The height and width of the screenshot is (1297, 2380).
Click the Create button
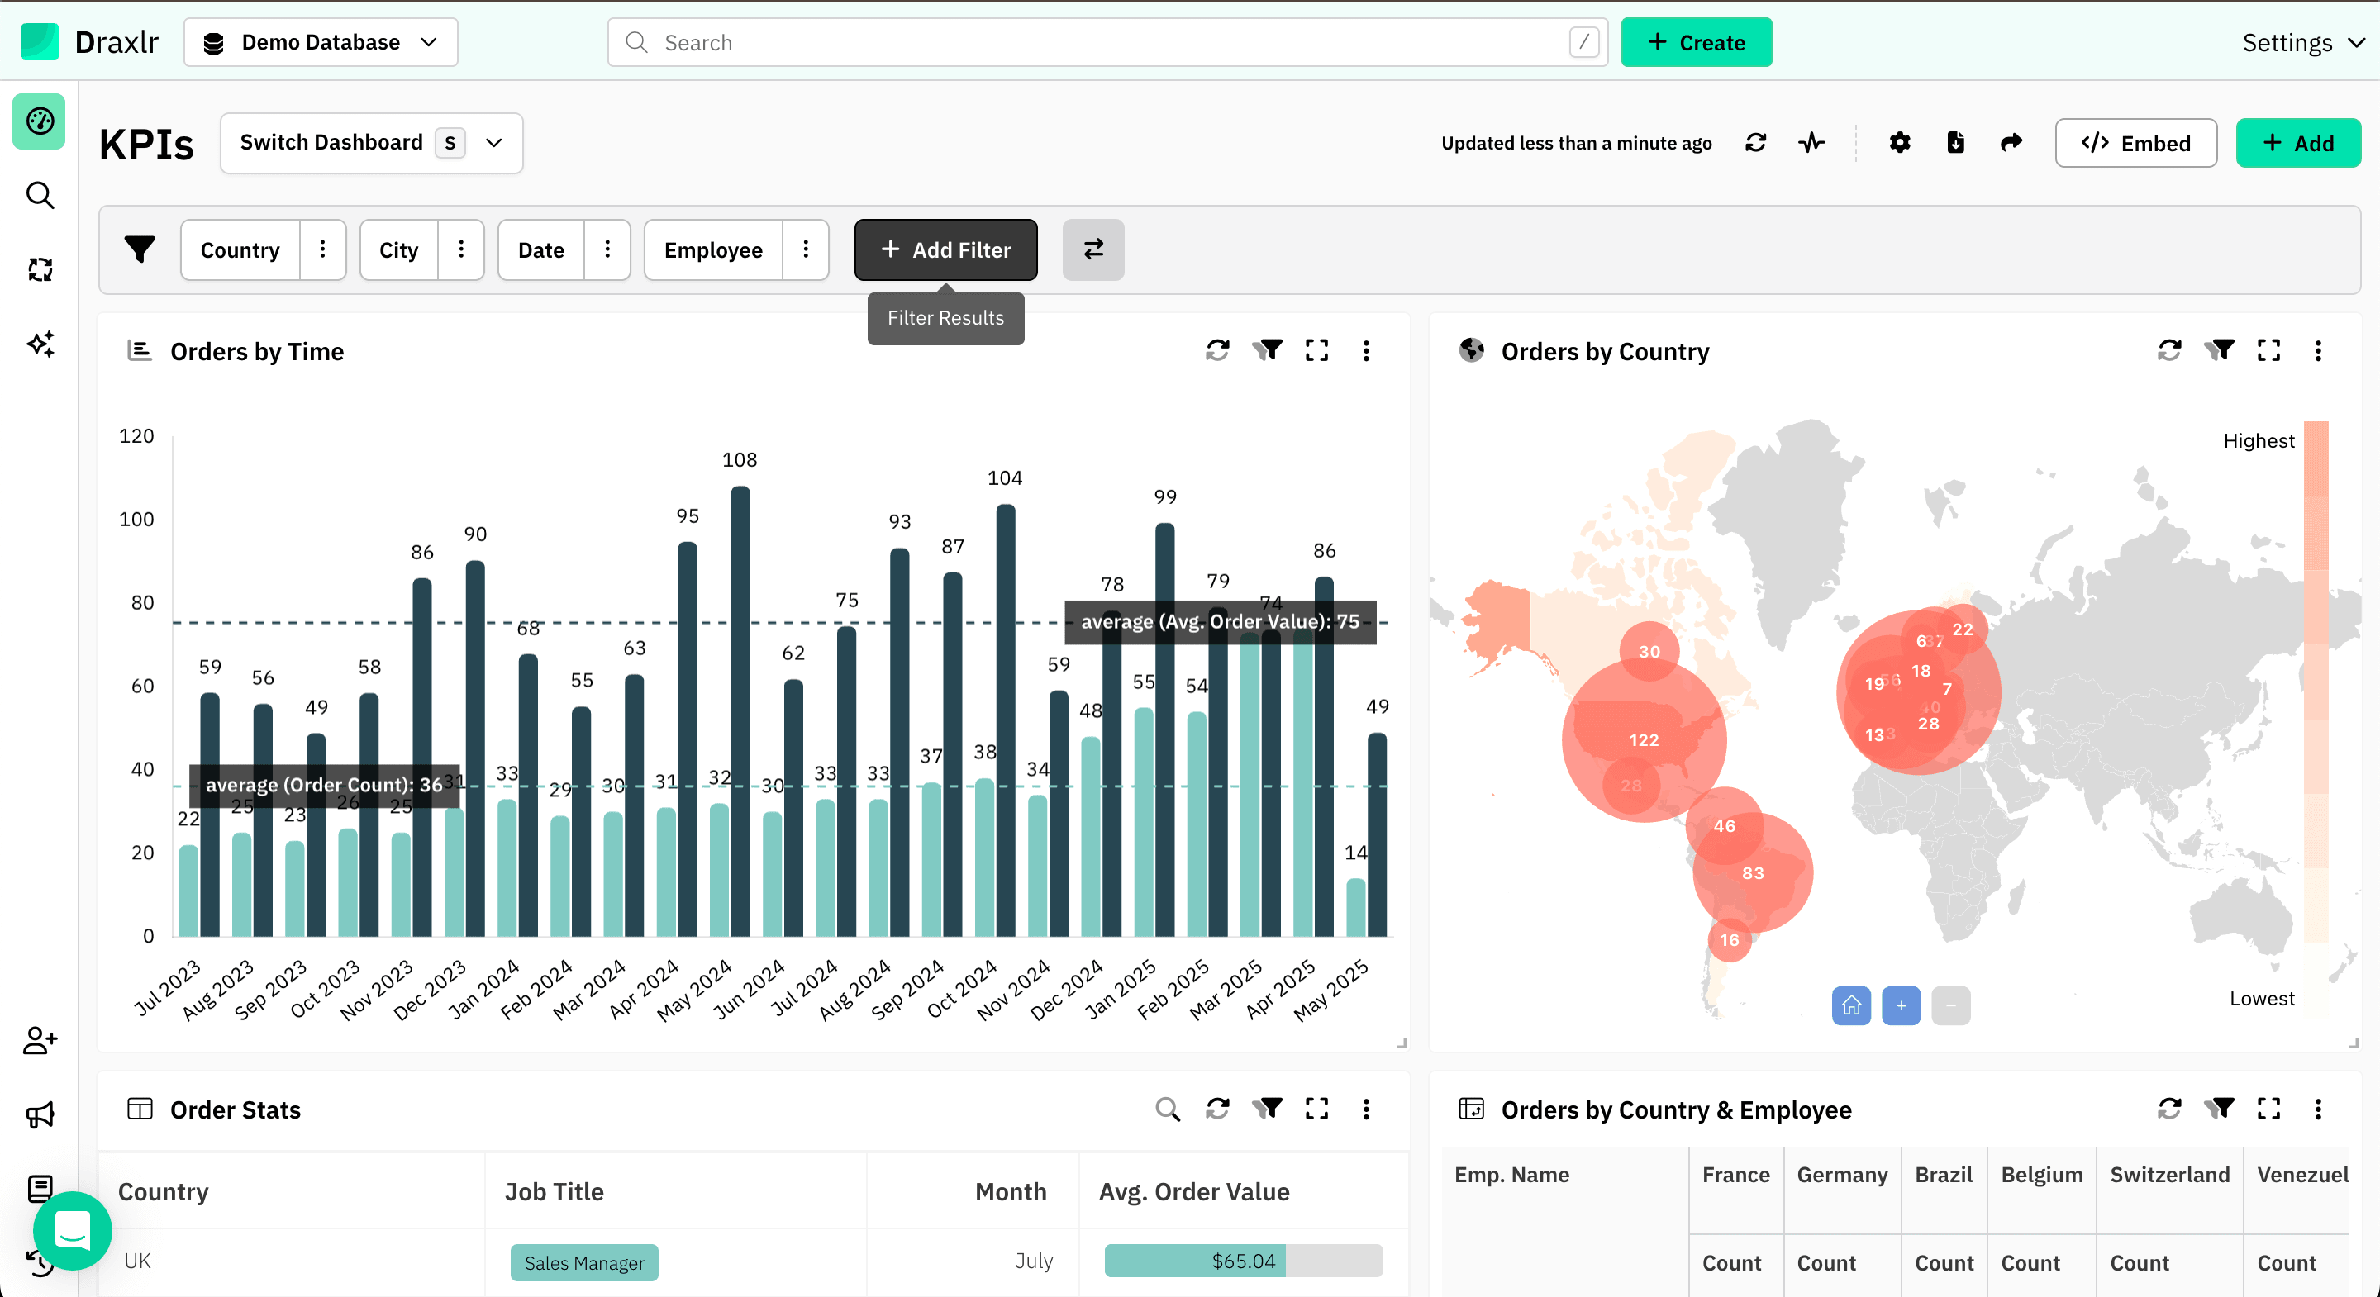1697,42
